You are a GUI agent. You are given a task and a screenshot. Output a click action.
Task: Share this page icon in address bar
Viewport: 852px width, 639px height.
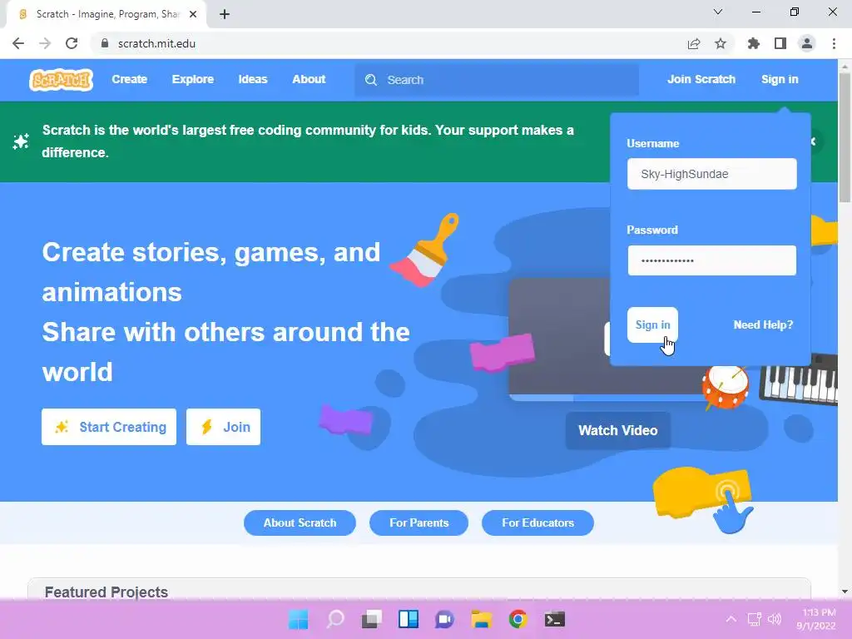click(x=694, y=43)
